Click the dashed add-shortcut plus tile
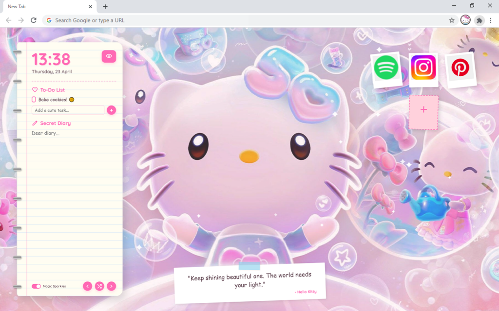499x311 pixels. pyautogui.click(x=423, y=110)
